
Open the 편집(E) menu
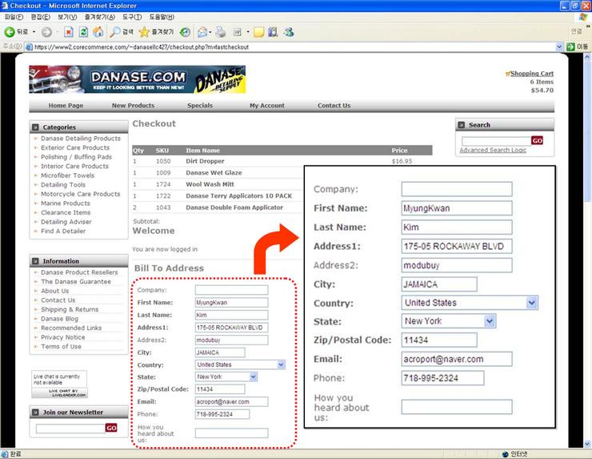(x=40, y=17)
